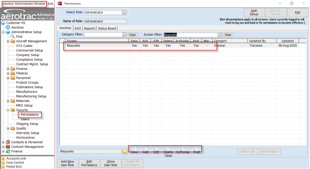
Task: Click the yellow note icon beside Requests field
Action: tap(125, 151)
